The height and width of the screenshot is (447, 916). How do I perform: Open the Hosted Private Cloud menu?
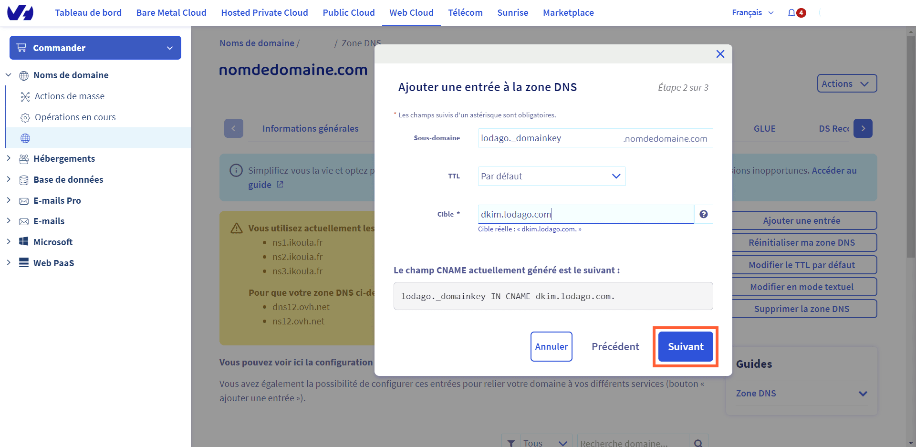264,13
